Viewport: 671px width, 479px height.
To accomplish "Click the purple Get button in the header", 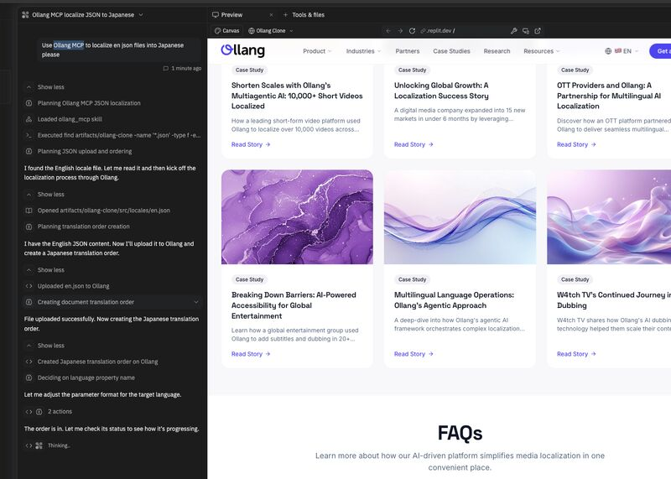I will (x=660, y=51).
